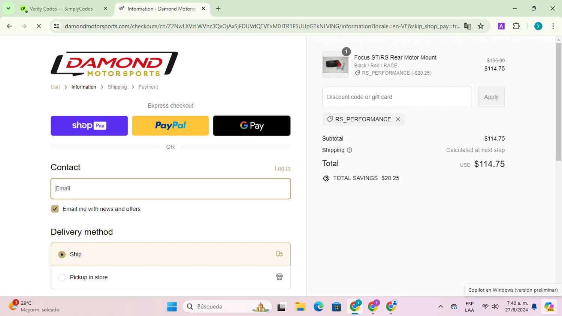Open Microsoft Store from the taskbar
This screenshot has width=562, height=316.
(x=336, y=307)
